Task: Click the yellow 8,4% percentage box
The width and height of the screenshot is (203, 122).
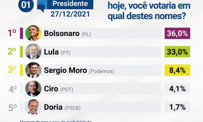Action: tap(177, 70)
